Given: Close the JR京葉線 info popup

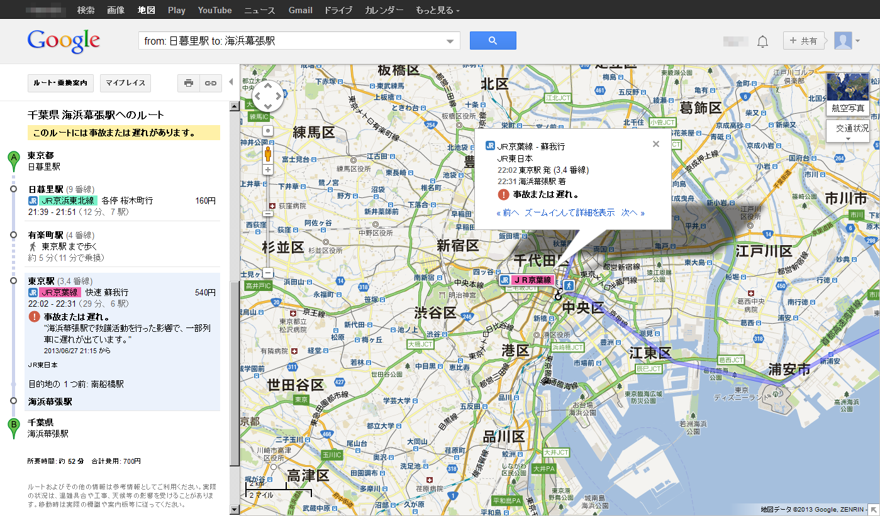Looking at the screenshot, I should [x=655, y=144].
